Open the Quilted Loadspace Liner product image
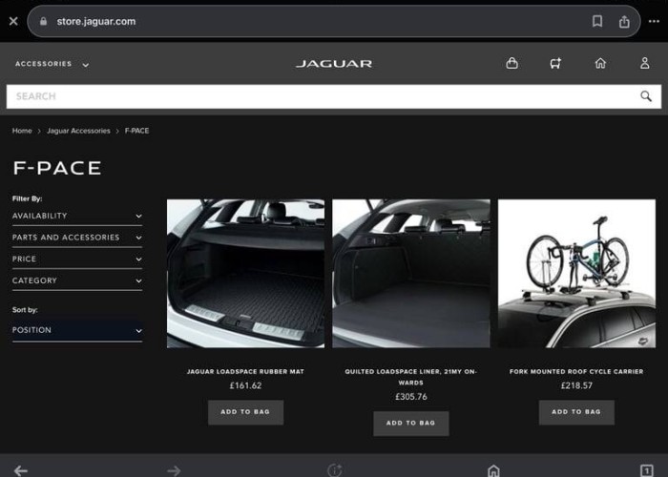The width and height of the screenshot is (668, 477). [x=411, y=274]
